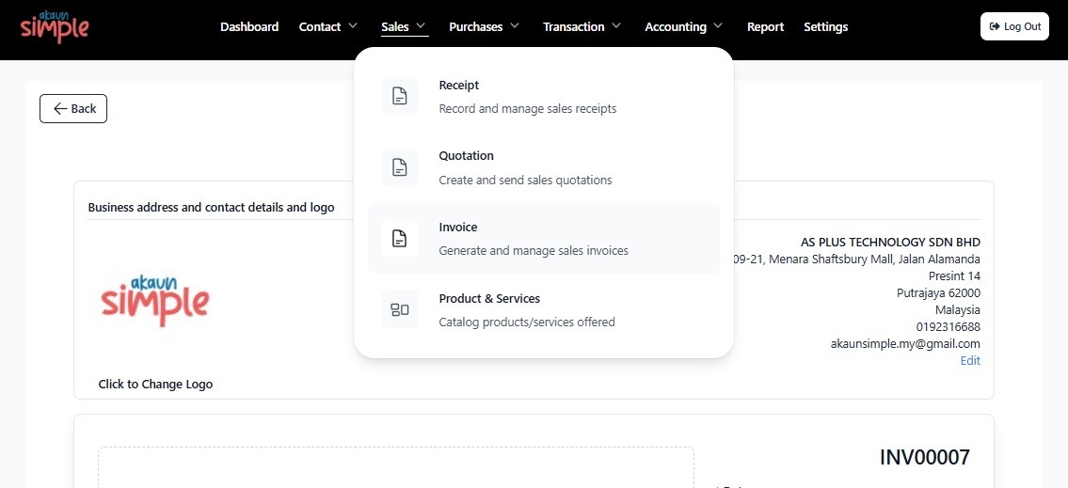Click the Akaun Simple logo in header
Screen dimensions: 1068x488
55,26
